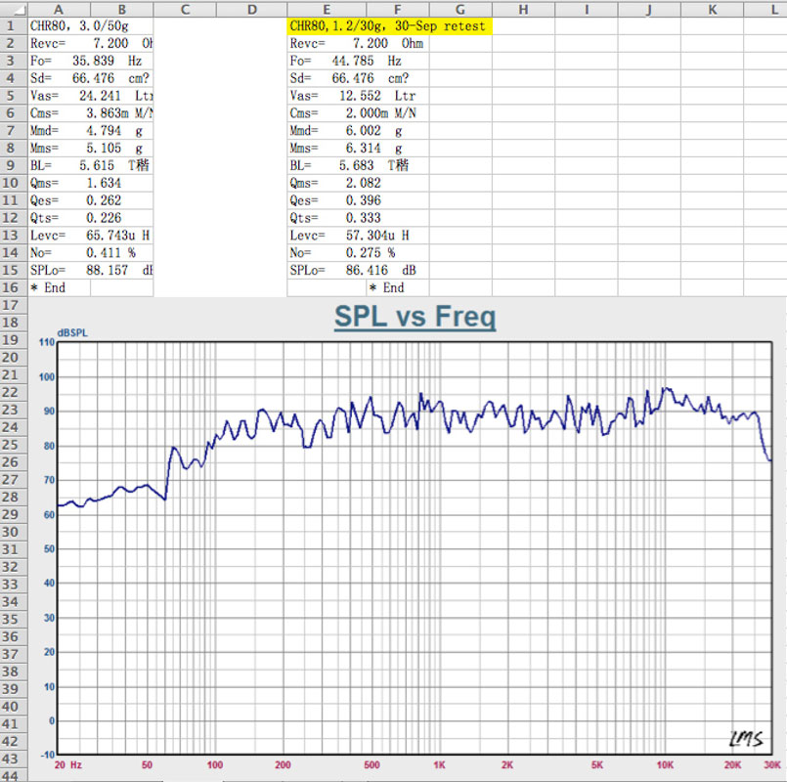Click the No value 0.275
This screenshot has width=787, height=782.
click(x=364, y=253)
